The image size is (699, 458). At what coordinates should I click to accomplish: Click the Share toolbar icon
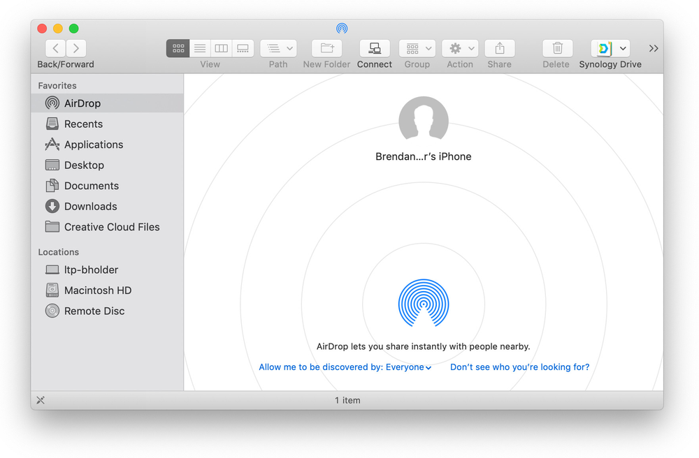click(500, 48)
